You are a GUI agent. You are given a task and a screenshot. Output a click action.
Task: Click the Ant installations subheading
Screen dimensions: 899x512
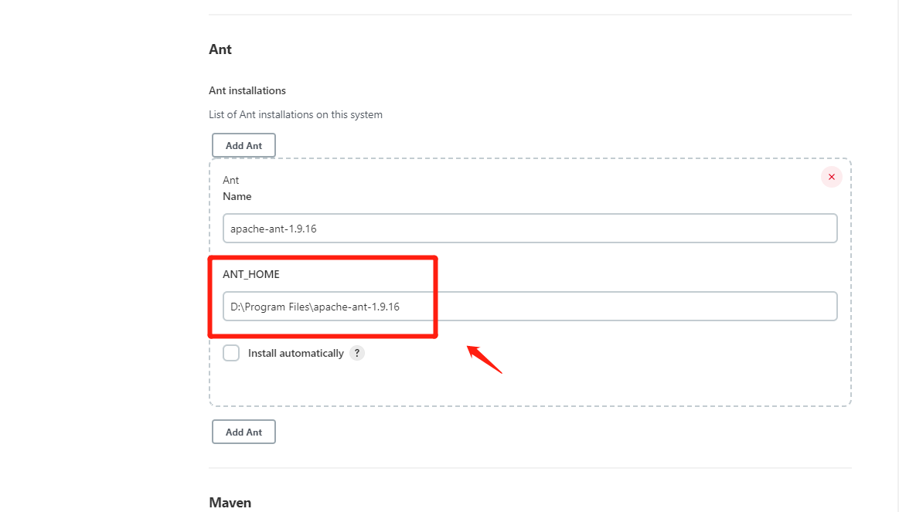pos(247,90)
